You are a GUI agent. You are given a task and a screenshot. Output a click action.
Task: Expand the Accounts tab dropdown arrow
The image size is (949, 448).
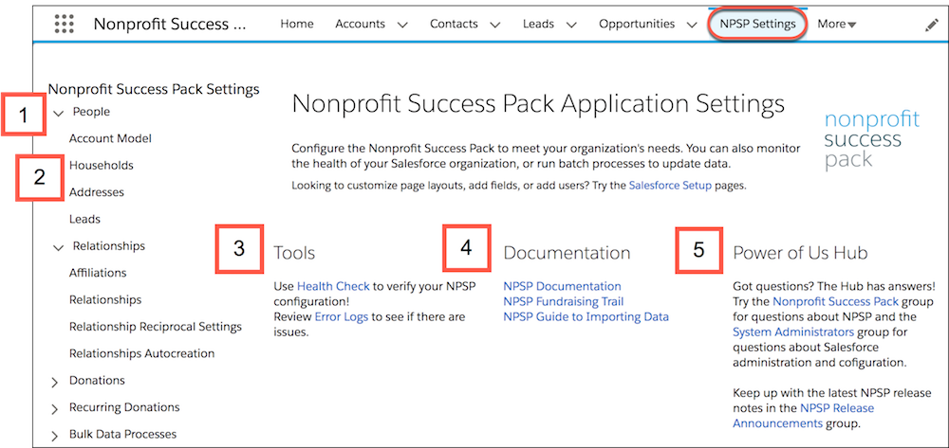point(402,26)
